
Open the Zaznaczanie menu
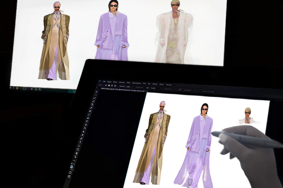click(x=136, y=83)
